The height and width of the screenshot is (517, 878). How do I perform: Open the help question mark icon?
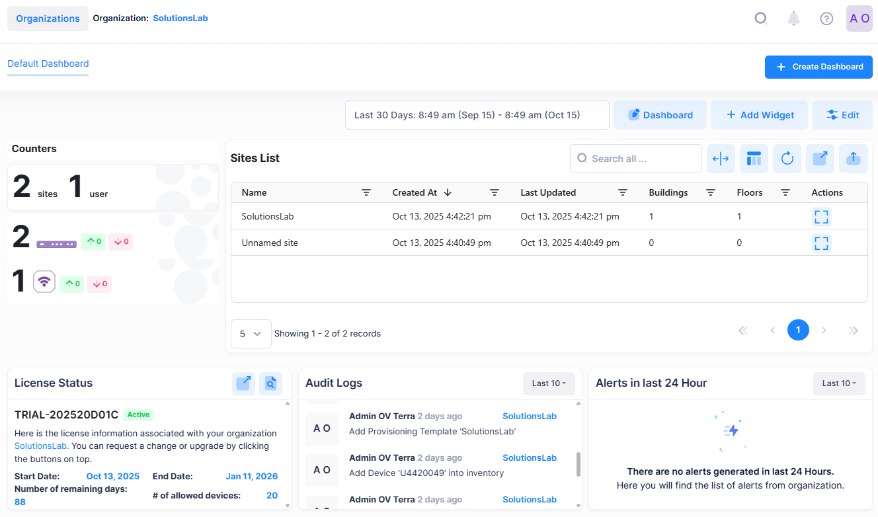coord(826,19)
